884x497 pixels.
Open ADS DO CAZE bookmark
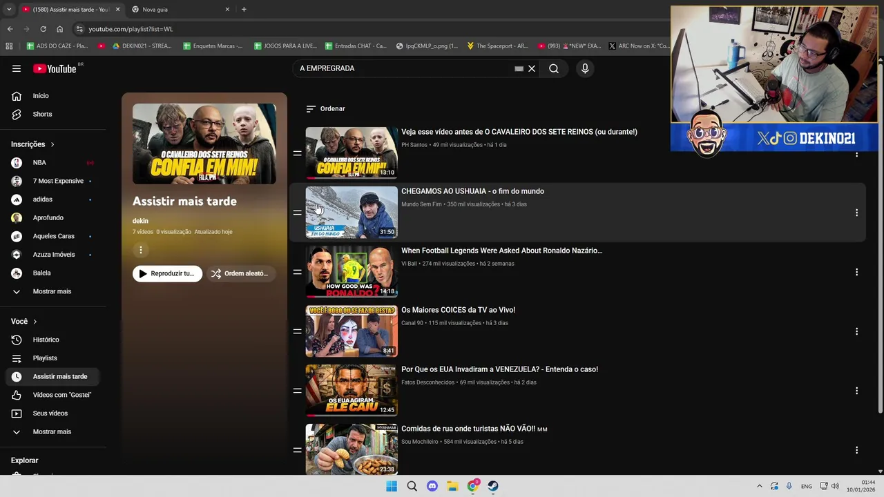click(57, 46)
